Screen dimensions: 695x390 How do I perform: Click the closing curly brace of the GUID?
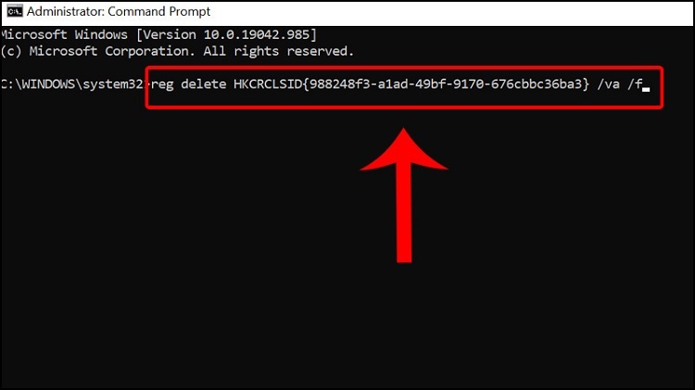tap(587, 84)
